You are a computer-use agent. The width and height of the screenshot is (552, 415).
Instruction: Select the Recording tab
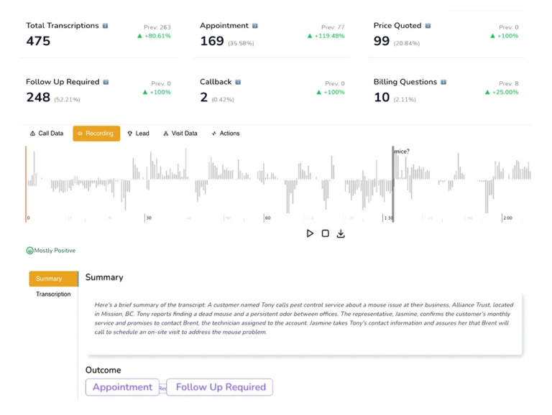[96, 134]
